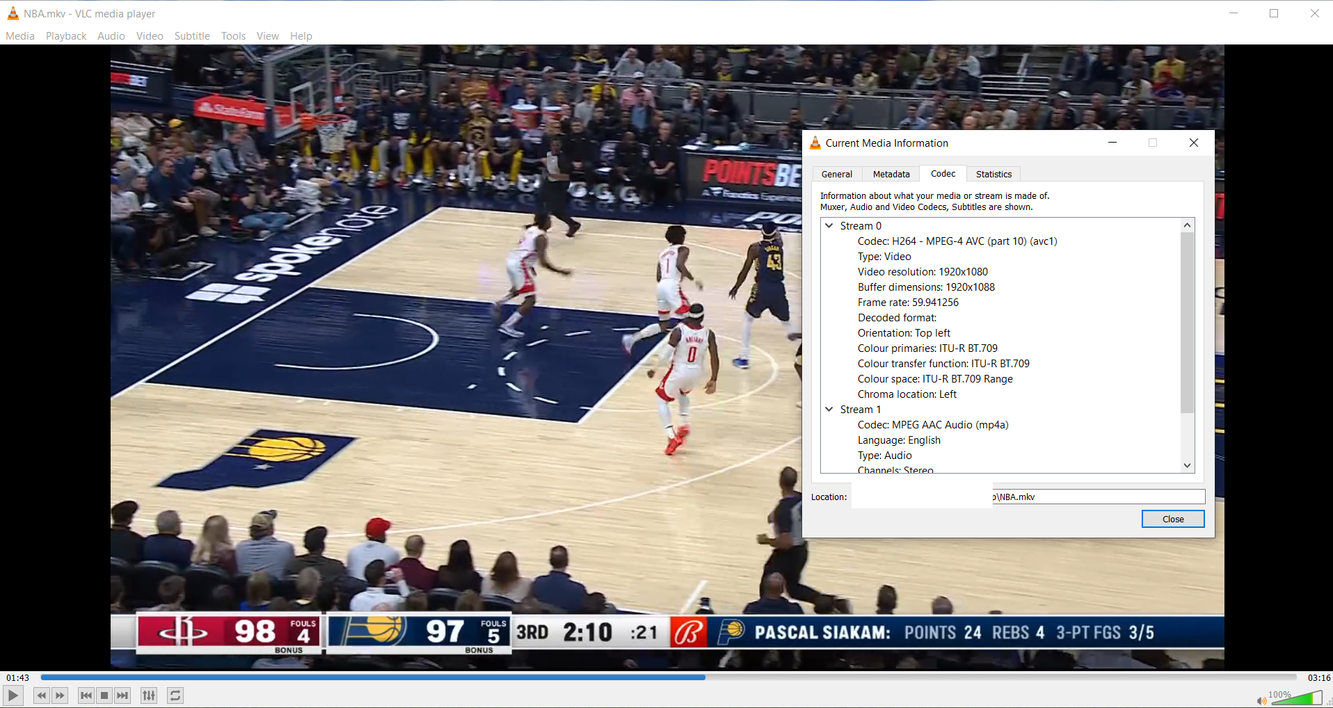The image size is (1333, 708).
Task: Click the codec list vertical scrollbar thumb
Action: (x=1188, y=323)
